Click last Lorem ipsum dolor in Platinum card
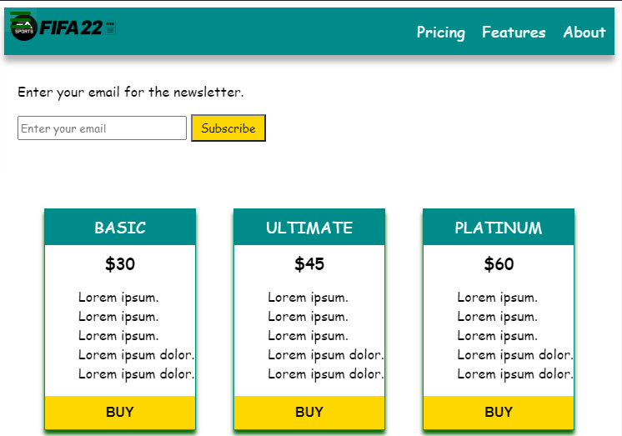Image resolution: width=622 pixels, height=436 pixels. [515, 374]
